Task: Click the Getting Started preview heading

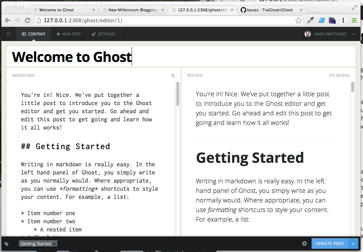Action: [250, 158]
